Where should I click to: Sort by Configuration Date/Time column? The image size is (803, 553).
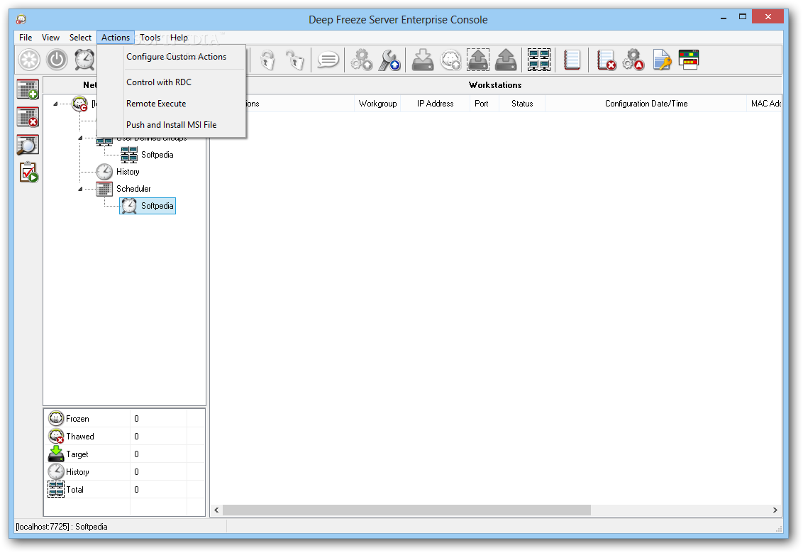click(x=646, y=104)
